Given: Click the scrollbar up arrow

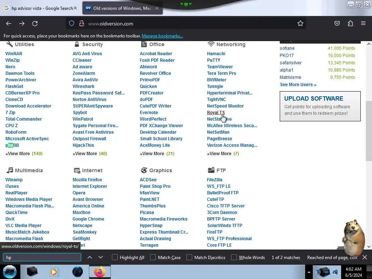Looking at the screenshot, I should tap(369, 44).
